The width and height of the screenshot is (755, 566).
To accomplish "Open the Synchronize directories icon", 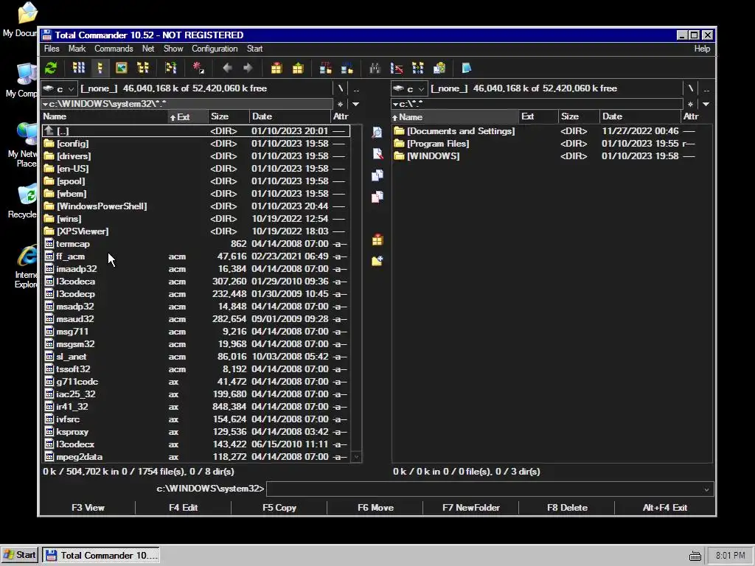I will (417, 68).
